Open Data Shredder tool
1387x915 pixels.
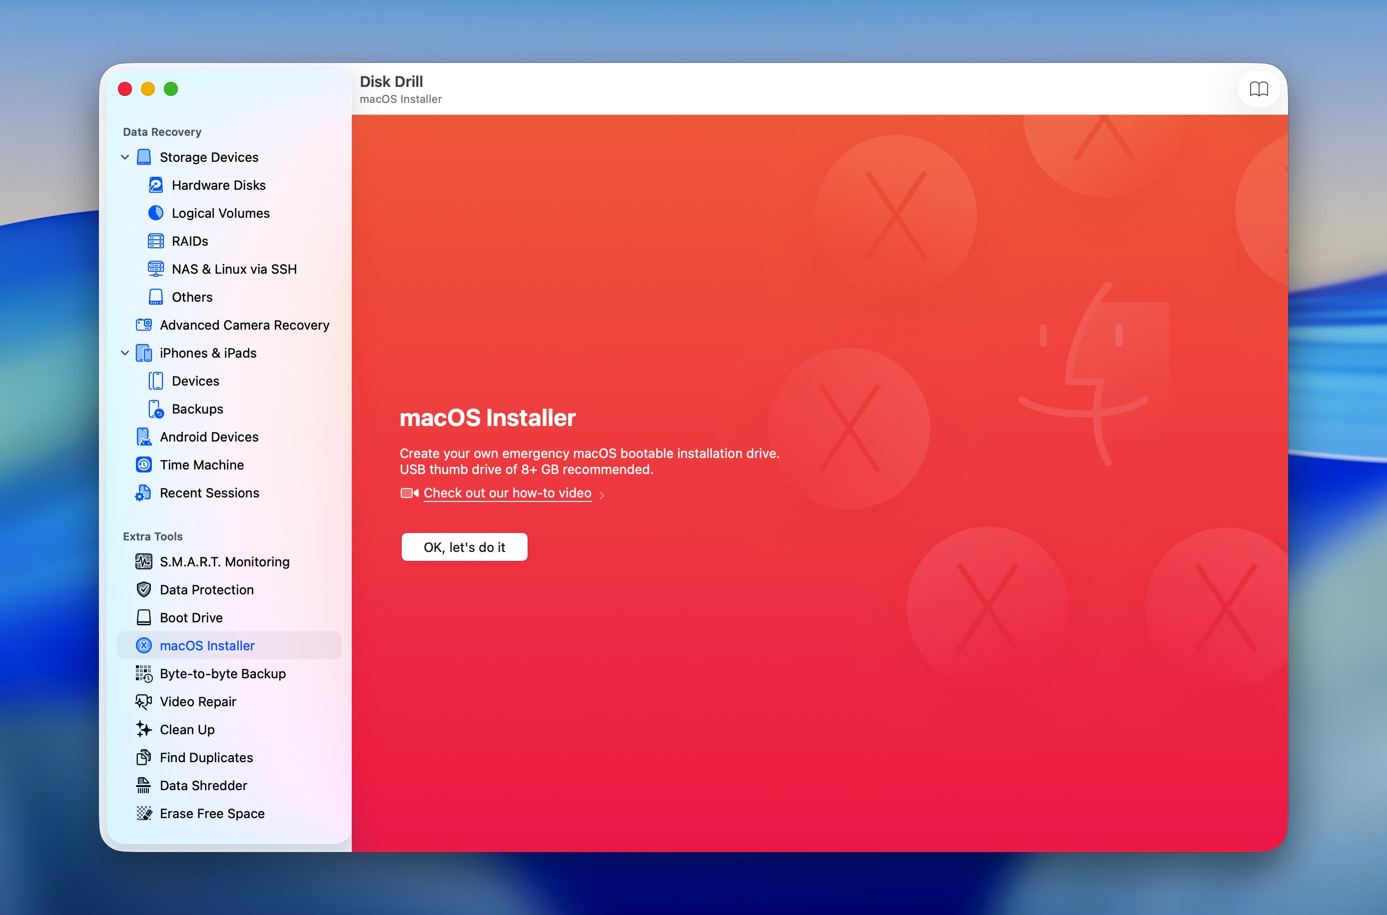tap(229, 786)
